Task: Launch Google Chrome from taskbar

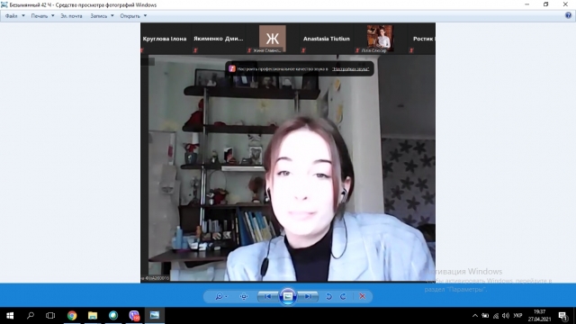Action: pos(72,316)
